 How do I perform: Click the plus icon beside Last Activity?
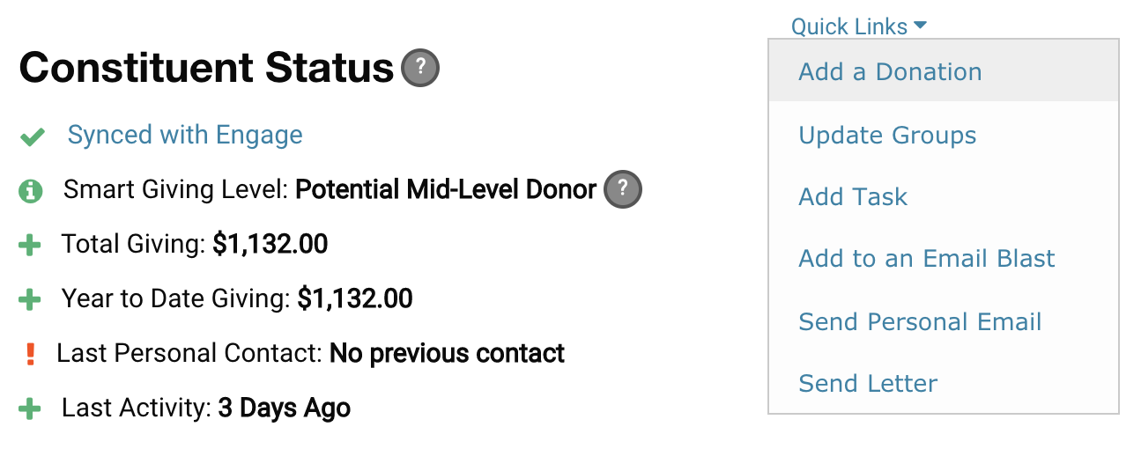(x=30, y=409)
